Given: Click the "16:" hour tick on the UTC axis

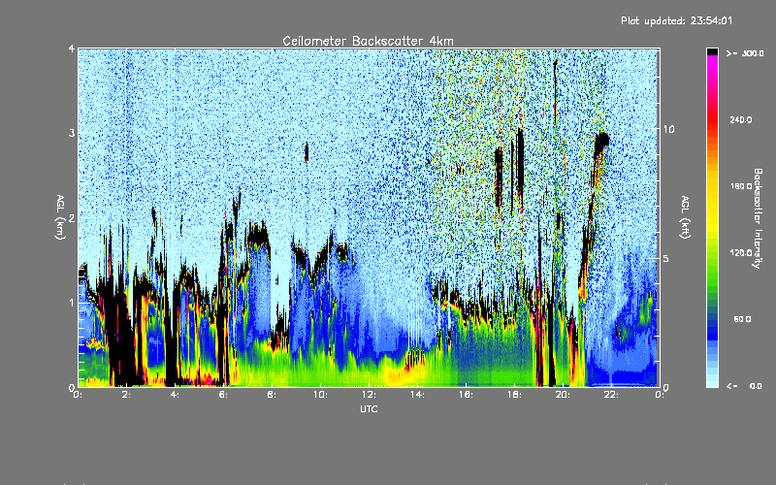Looking at the screenshot, I should (466, 395).
